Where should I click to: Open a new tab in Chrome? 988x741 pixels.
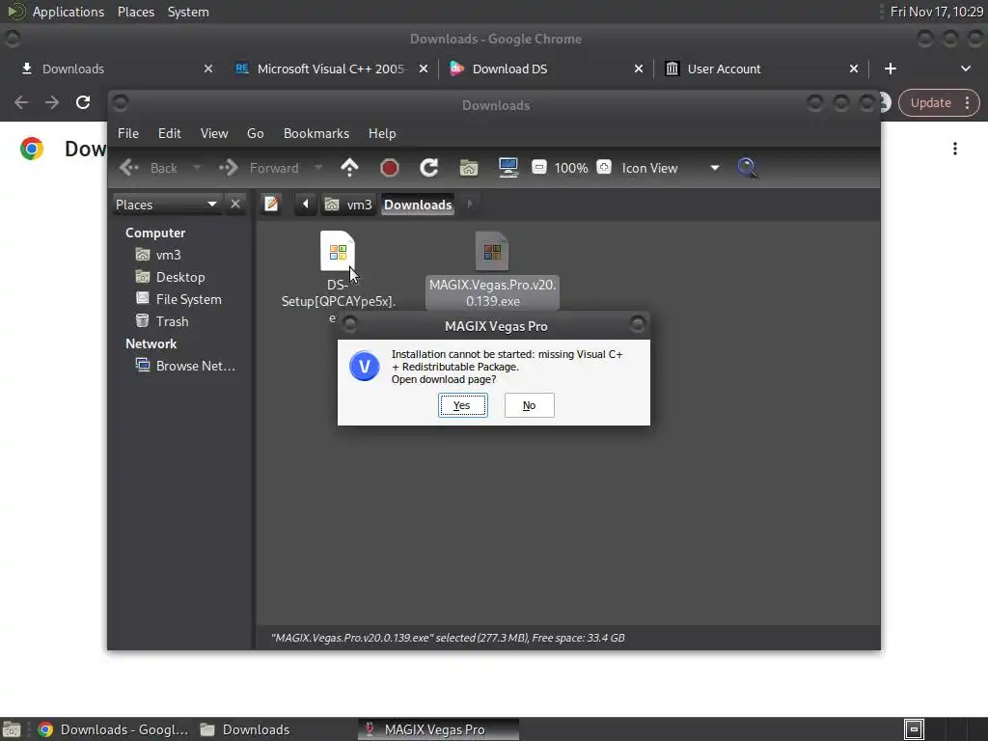(890, 69)
